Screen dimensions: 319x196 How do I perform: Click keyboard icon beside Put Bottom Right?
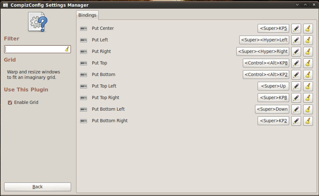coord(84,121)
